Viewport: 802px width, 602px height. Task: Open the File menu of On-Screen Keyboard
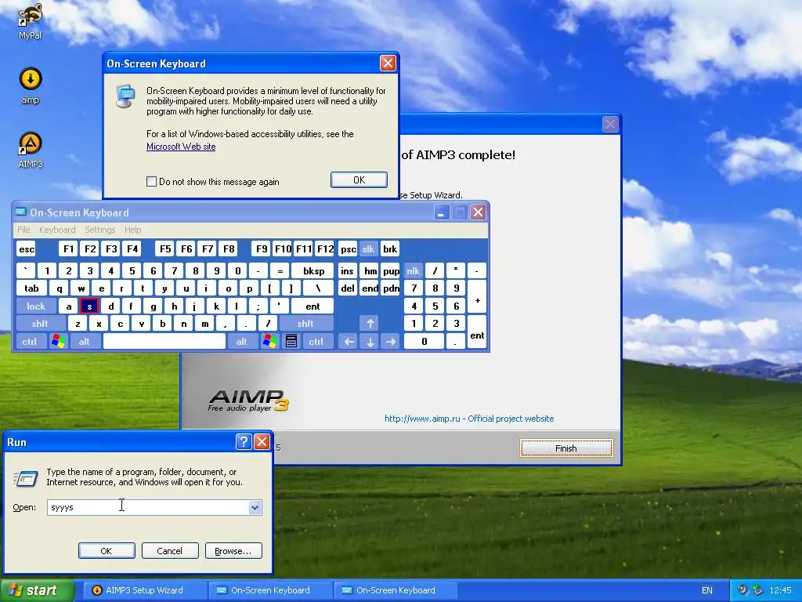[23, 230]
